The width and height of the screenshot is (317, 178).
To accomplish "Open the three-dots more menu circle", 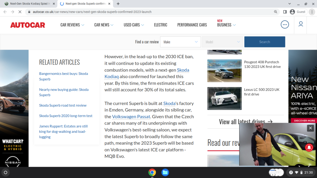I will pos(285,25).
